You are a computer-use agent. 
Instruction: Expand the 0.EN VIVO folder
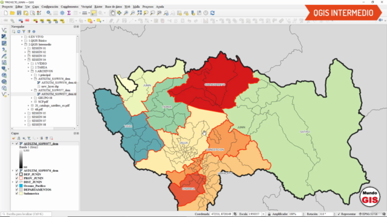click(x=22, y=37)
